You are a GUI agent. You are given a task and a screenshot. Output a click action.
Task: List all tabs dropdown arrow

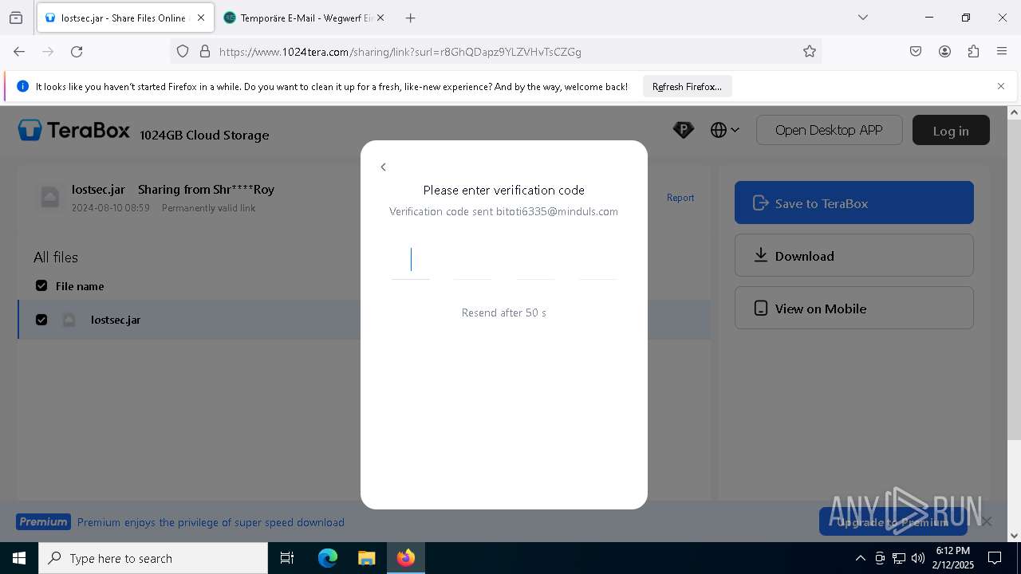pos(862,18)
